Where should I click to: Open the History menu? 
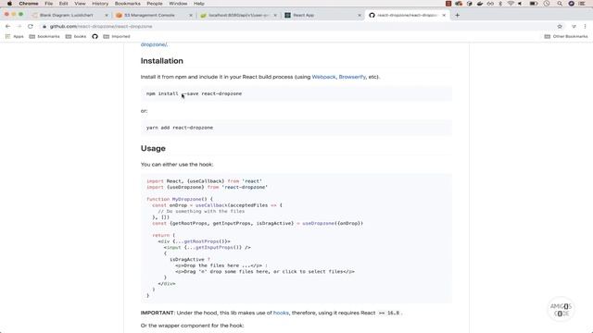tap(100, 4)
